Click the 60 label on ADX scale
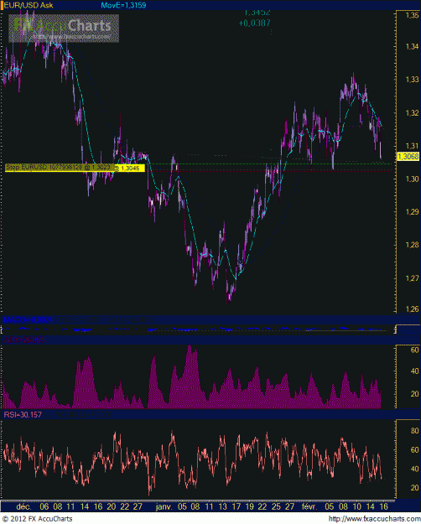The height and width of the screenshot is (524, 421). (414, 350)
